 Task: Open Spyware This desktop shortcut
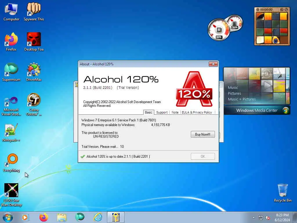[34, 12]
